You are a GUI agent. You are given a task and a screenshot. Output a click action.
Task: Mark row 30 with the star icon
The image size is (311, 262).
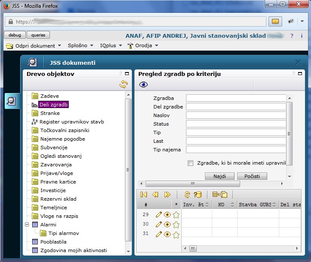point(176,224)
